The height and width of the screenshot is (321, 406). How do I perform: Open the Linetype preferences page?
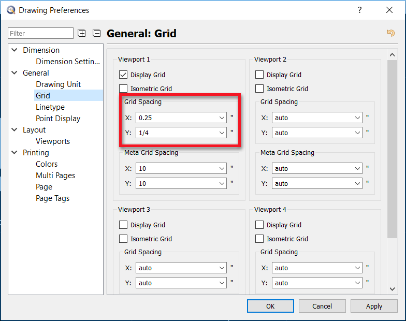pos(50,107)
